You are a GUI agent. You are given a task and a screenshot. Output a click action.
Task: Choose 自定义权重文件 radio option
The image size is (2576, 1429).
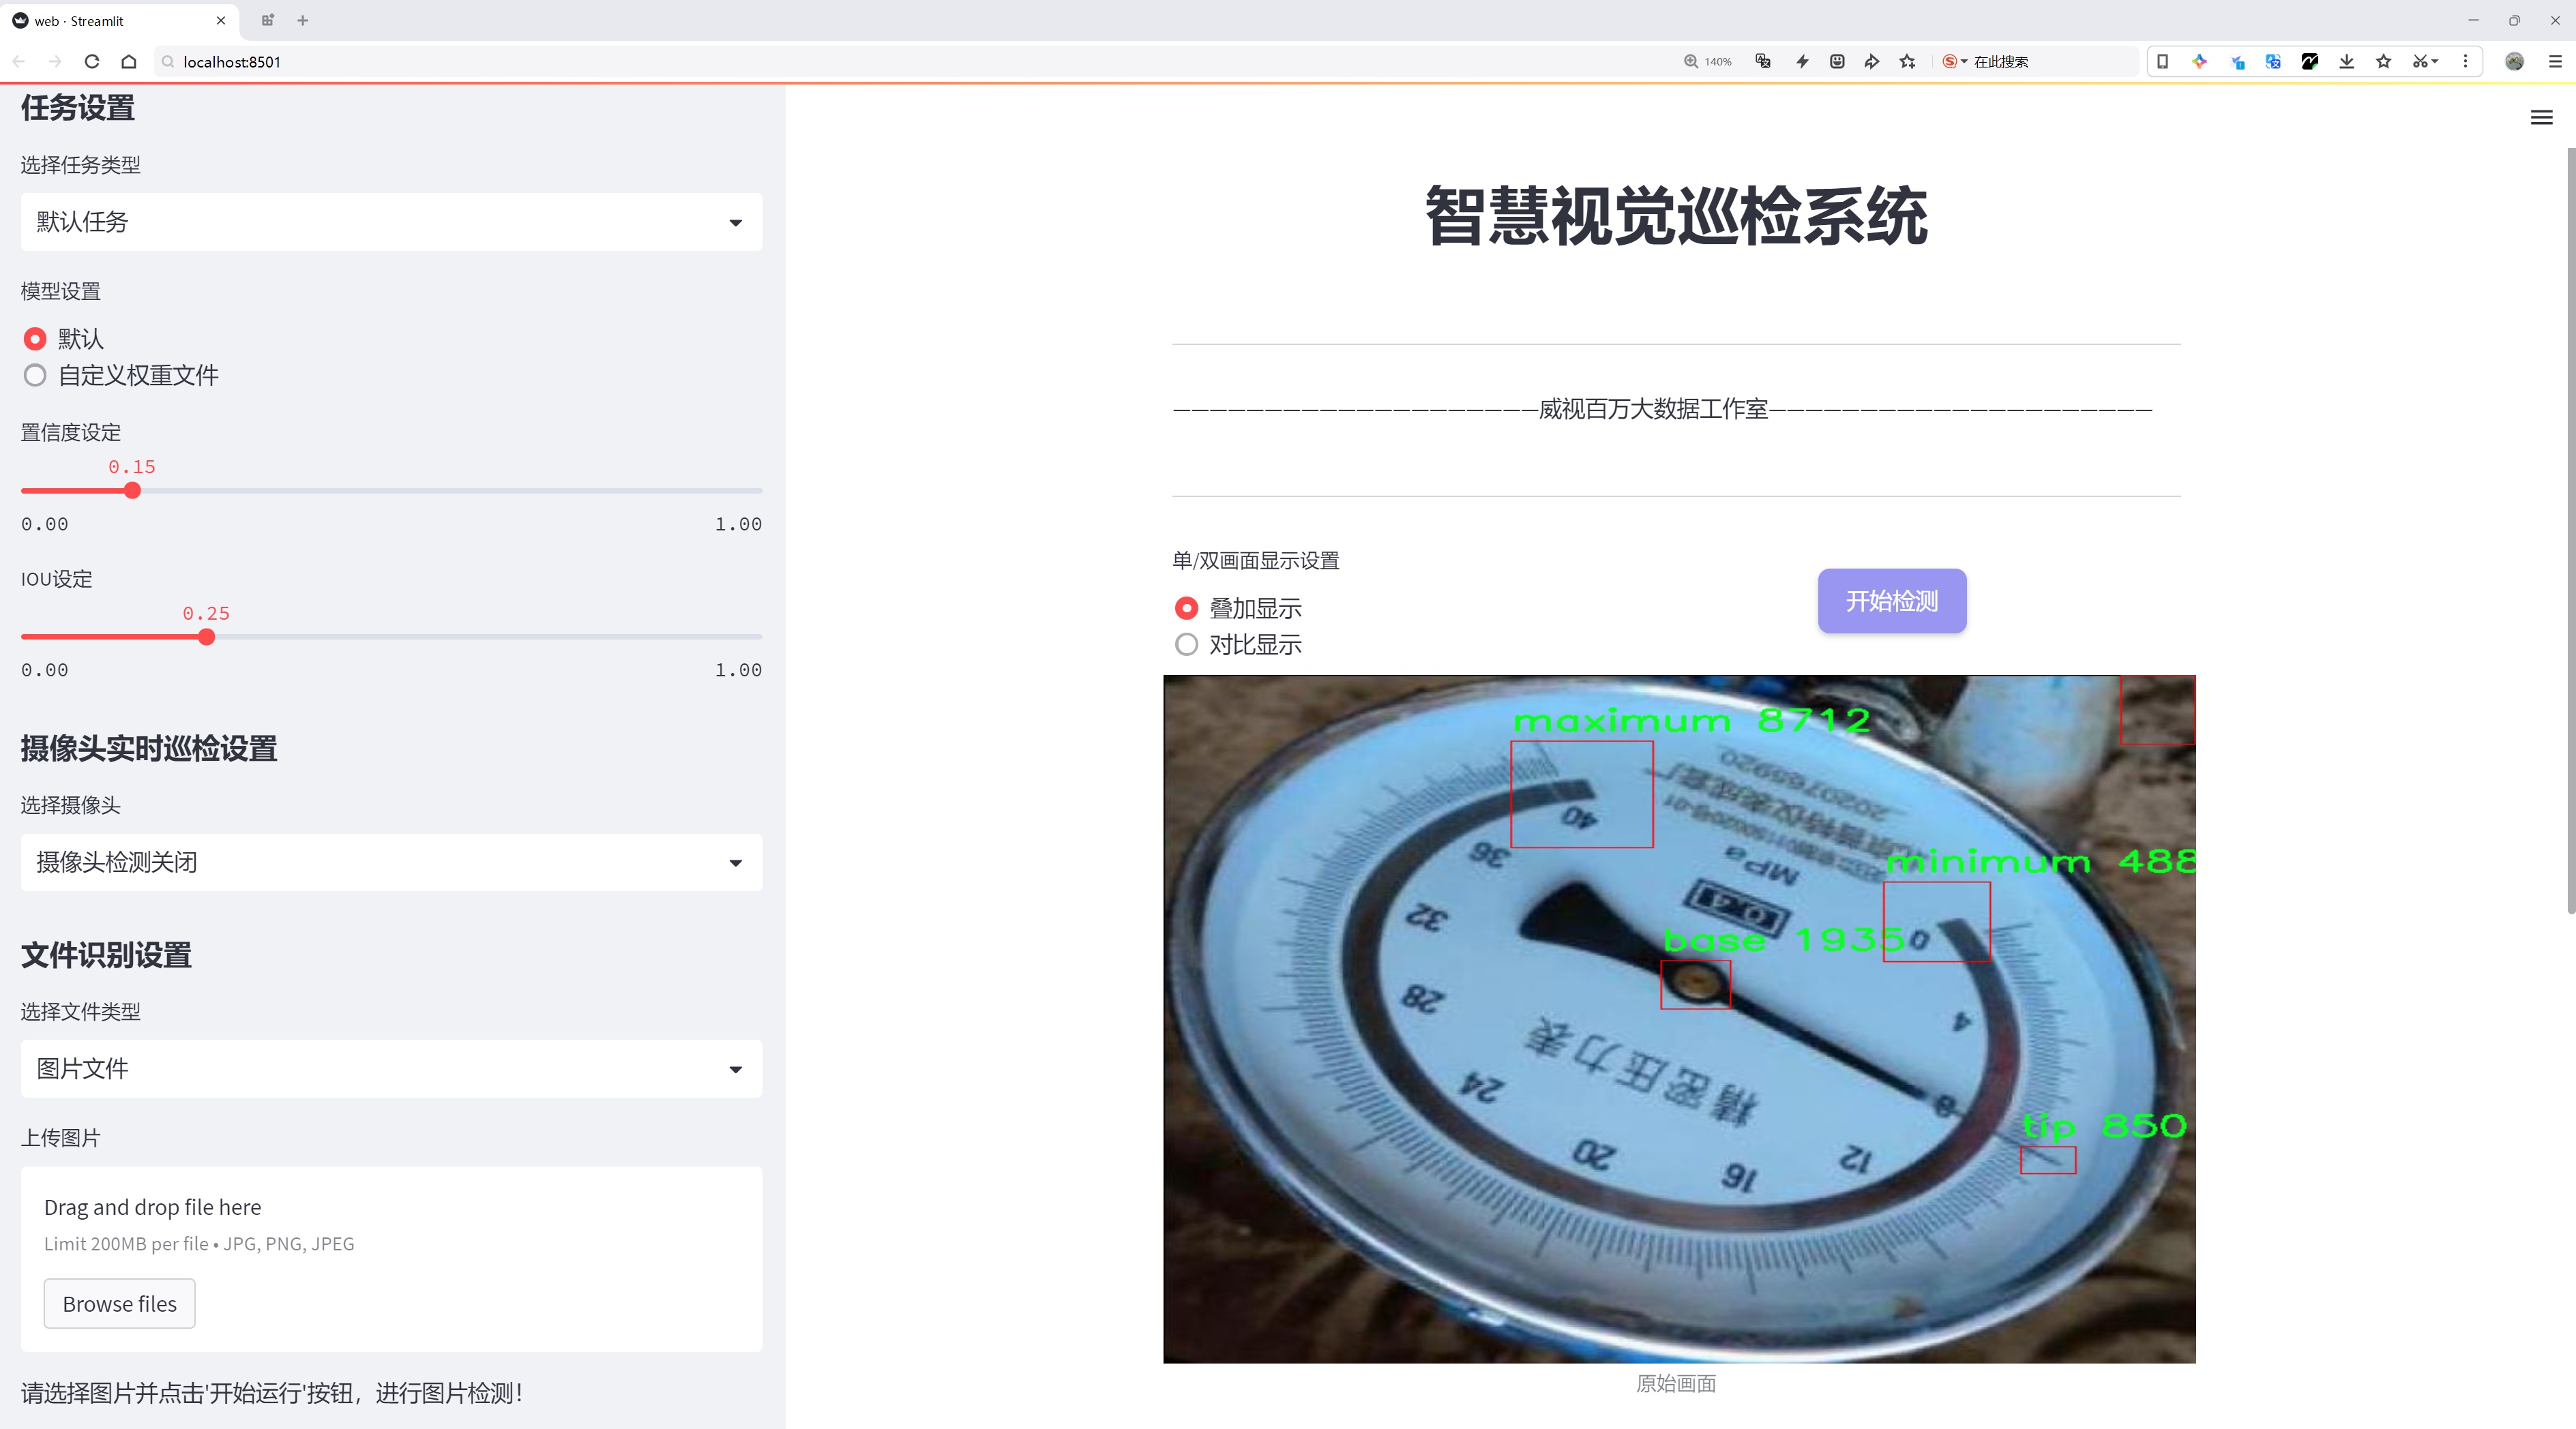(35, 376)
